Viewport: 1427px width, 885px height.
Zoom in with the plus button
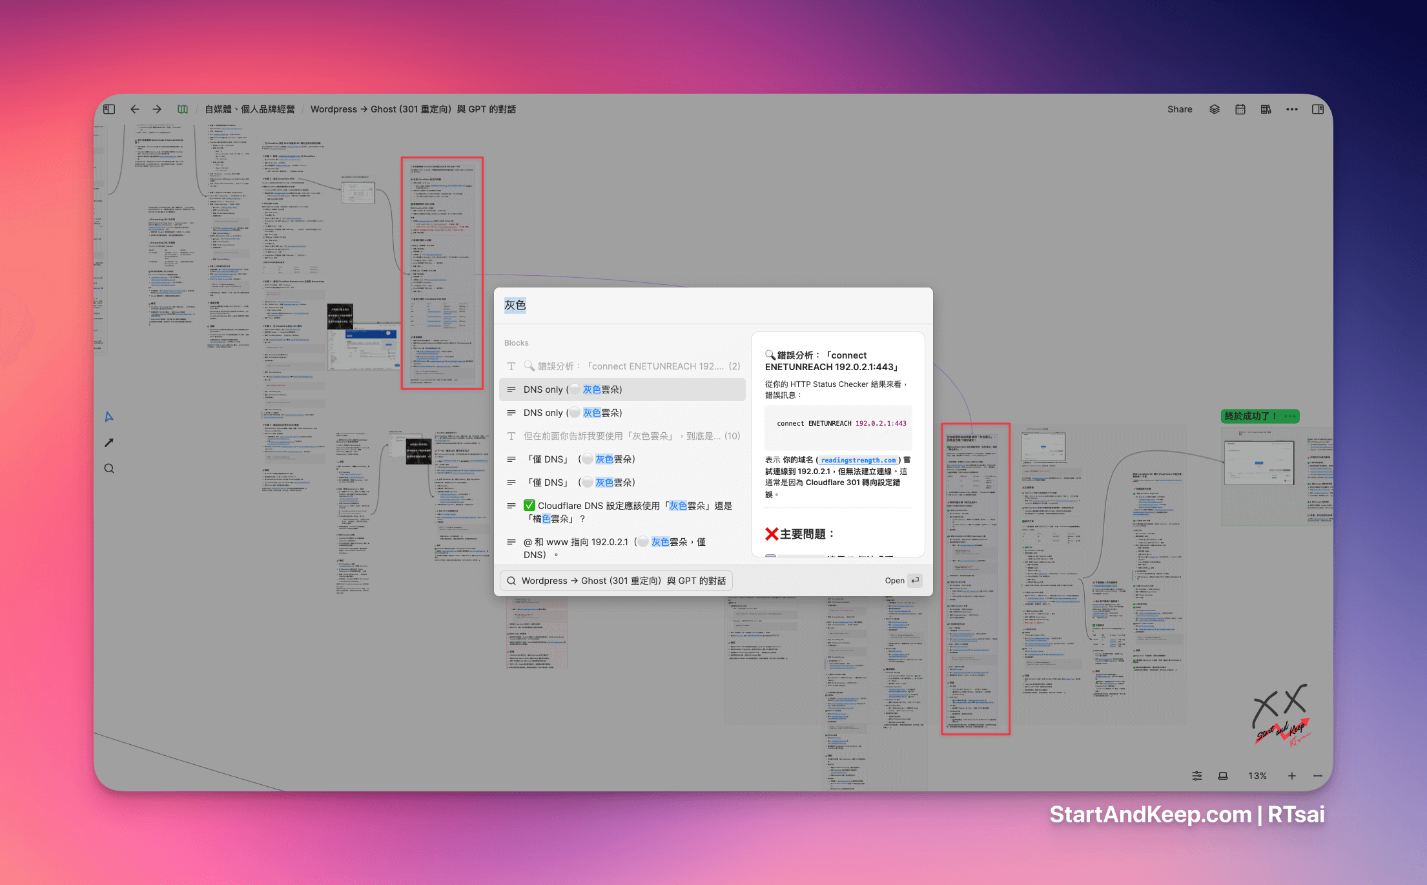point(1291,775)
